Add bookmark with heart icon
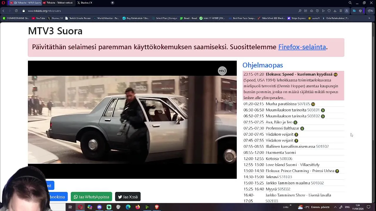Image resolution: width=376 pixels, height=211 pixels. tap(329, 11)
